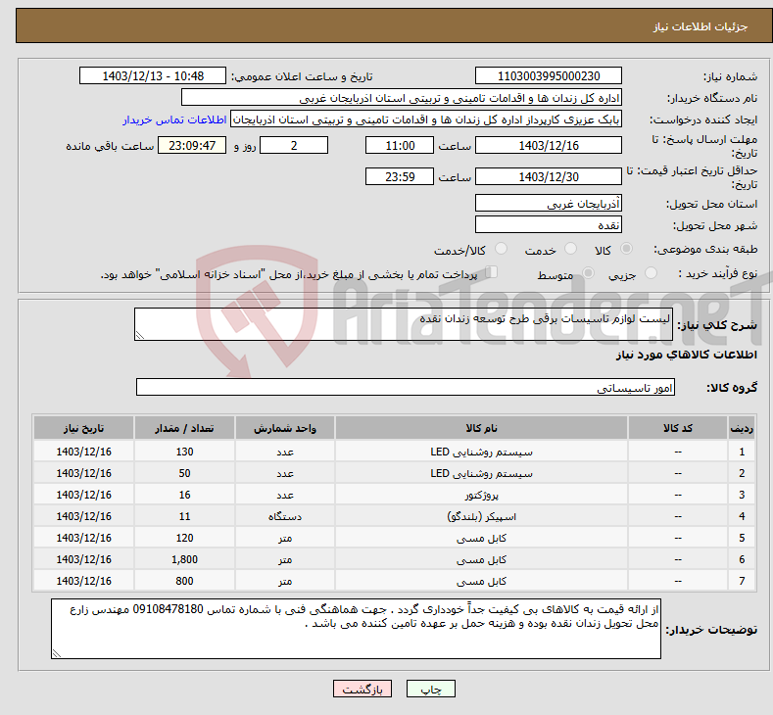Viewport: 773px width, 715px height.
Task: Select the متوسط purchase type radio
Action: click(x=588, y=273)
